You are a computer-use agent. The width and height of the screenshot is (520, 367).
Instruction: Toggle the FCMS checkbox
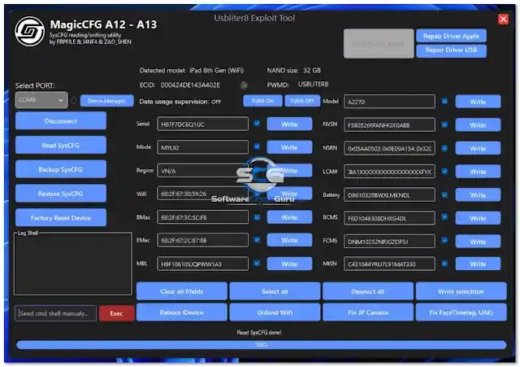(x=444, y=240)
